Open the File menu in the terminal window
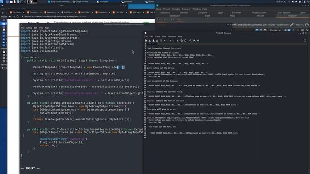310x174 pixels. (x=23, y=28)
